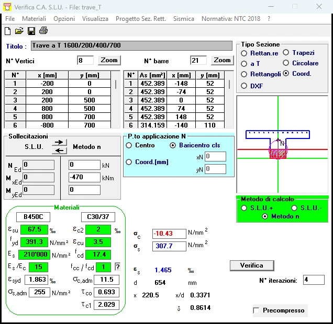Click Zoom button next to N° Vertici

109,61
